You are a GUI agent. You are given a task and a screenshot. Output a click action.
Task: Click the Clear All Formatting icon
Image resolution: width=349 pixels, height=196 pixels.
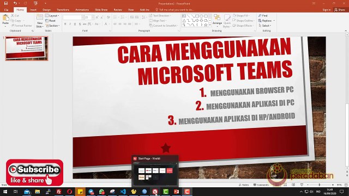(109, 17)
